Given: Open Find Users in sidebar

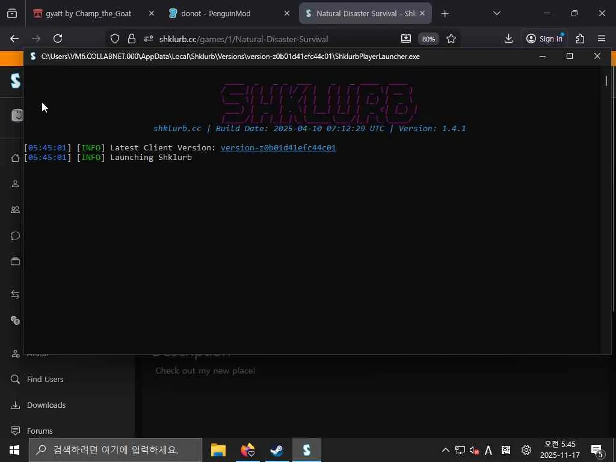Looking at the screenshot, I should [x=37, y=380].
